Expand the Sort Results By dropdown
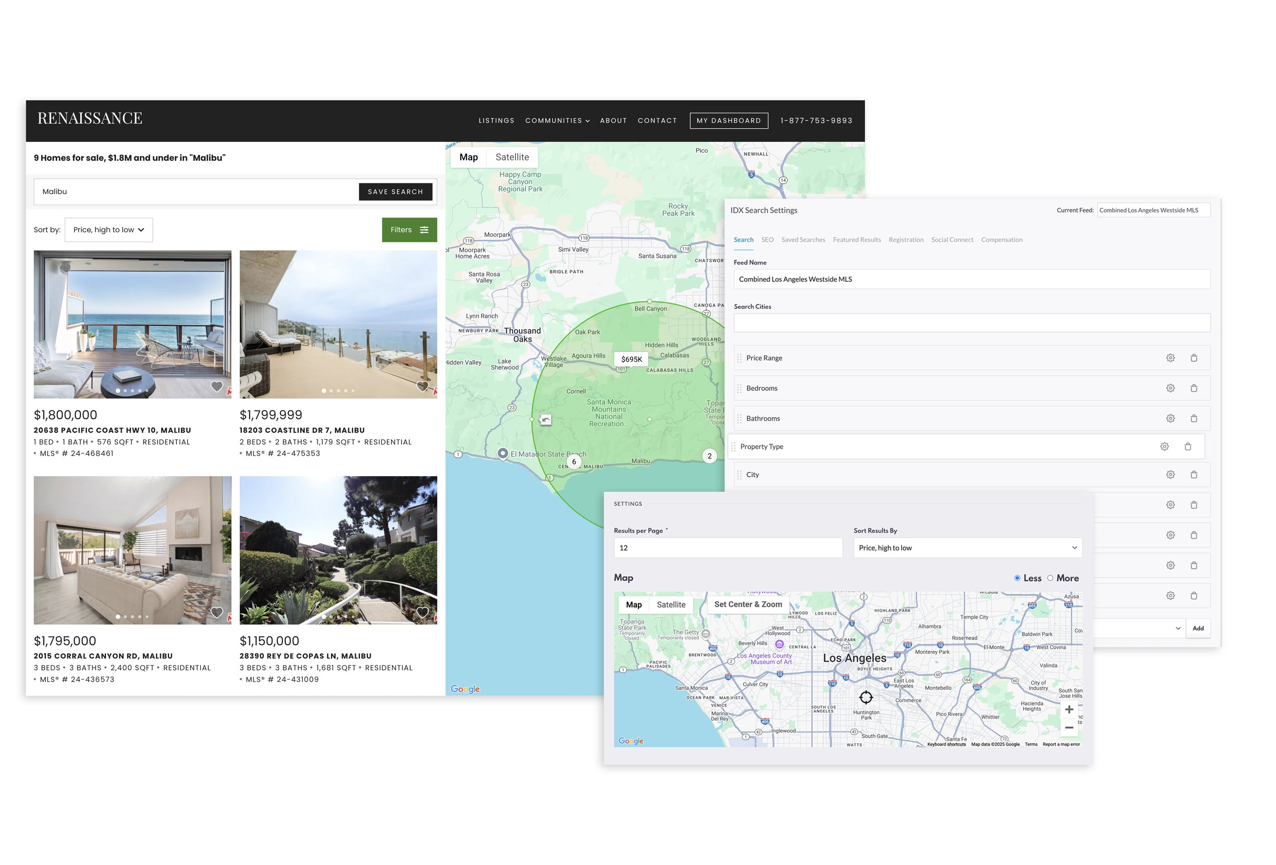The height and width of the screenshot is (865, 1276). point(967,547)
